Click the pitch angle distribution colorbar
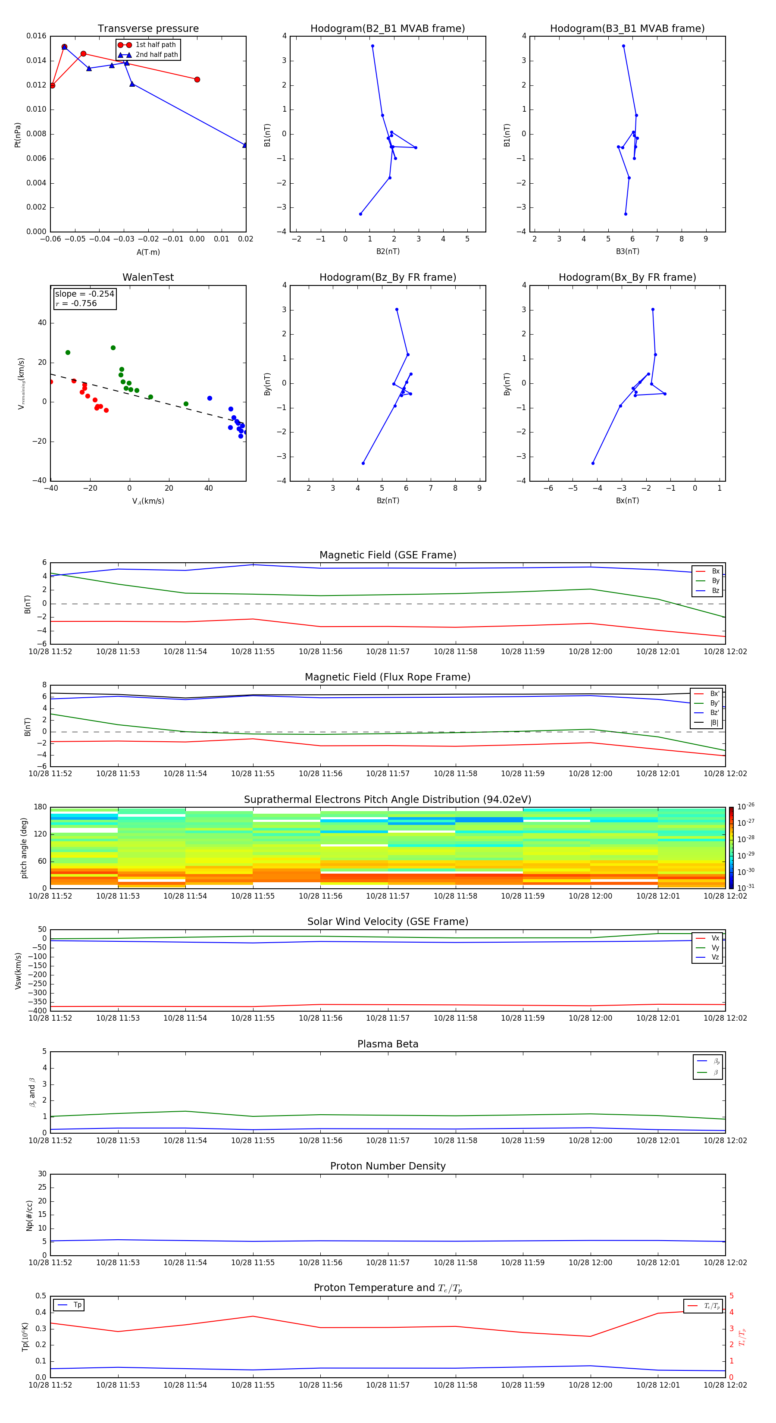Screen dimensions: 776x1423 (731, 847)
